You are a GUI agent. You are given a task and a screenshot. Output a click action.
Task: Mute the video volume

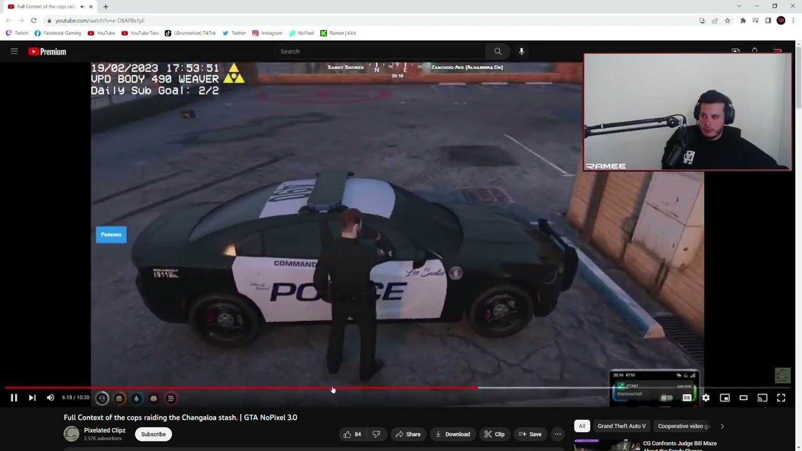pos(50,398)
